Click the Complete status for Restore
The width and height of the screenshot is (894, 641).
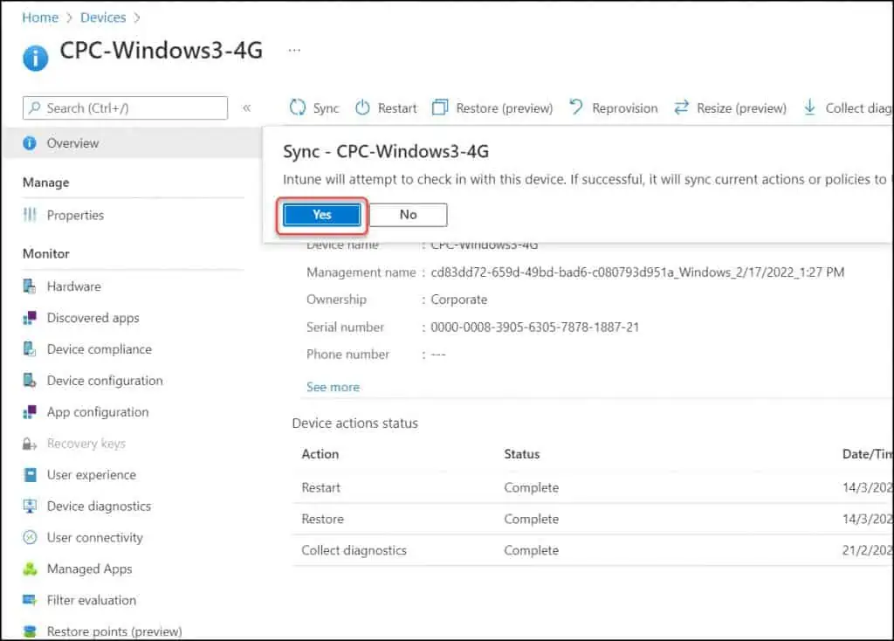click(532, 519)
